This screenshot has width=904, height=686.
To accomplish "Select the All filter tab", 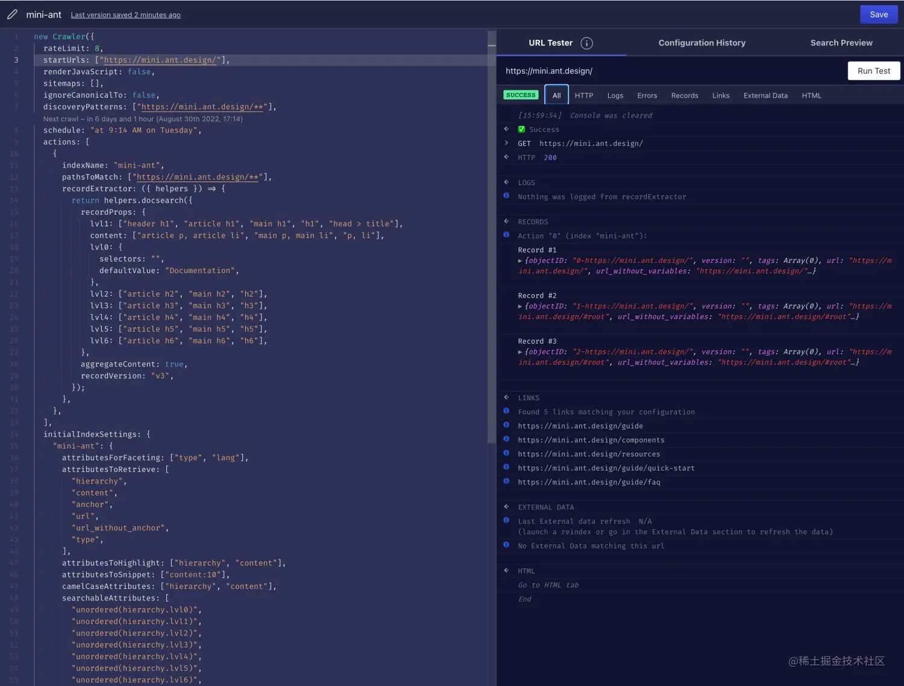I will (x=556, y=95).
